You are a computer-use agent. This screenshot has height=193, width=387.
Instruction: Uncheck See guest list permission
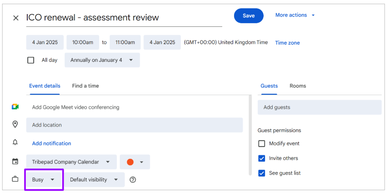coord(262,173)
